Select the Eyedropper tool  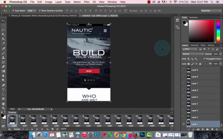3,43
